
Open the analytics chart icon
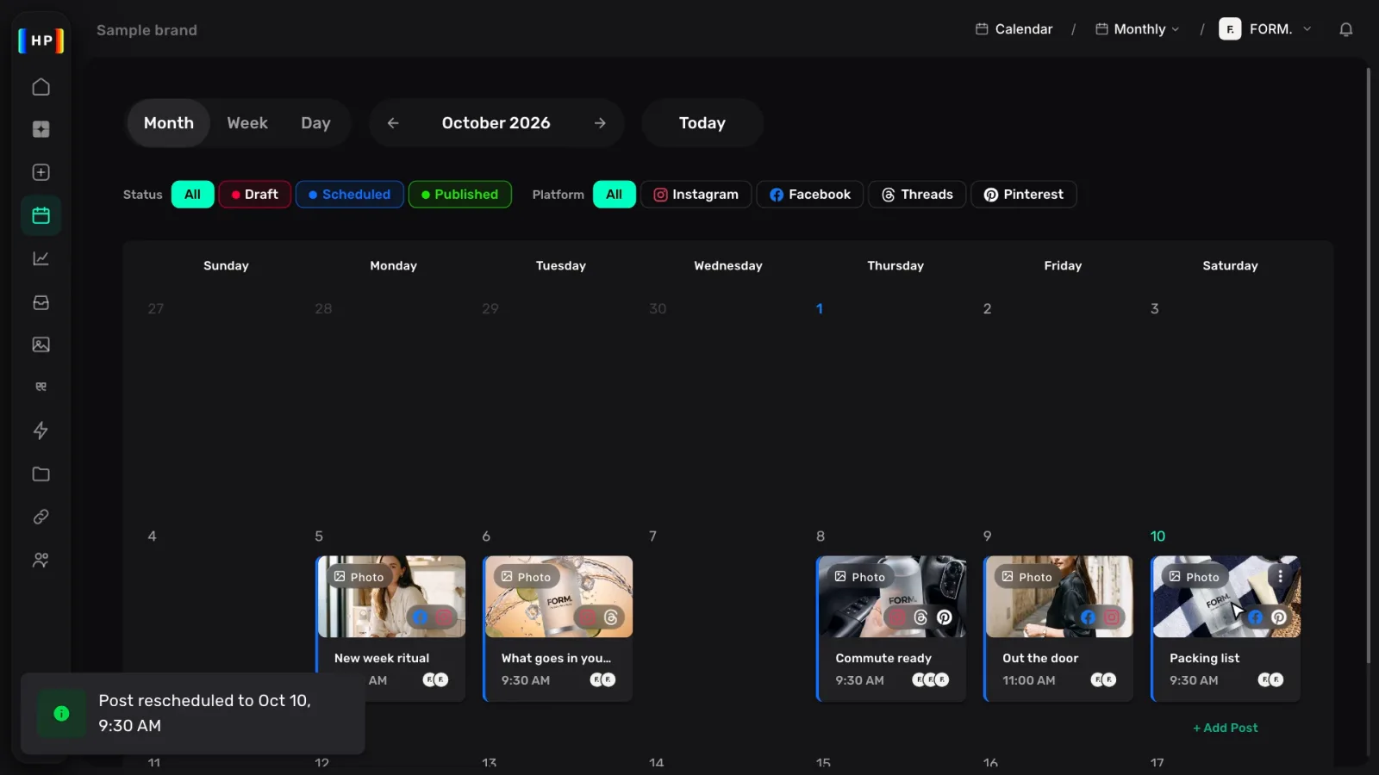coord(41,258)
